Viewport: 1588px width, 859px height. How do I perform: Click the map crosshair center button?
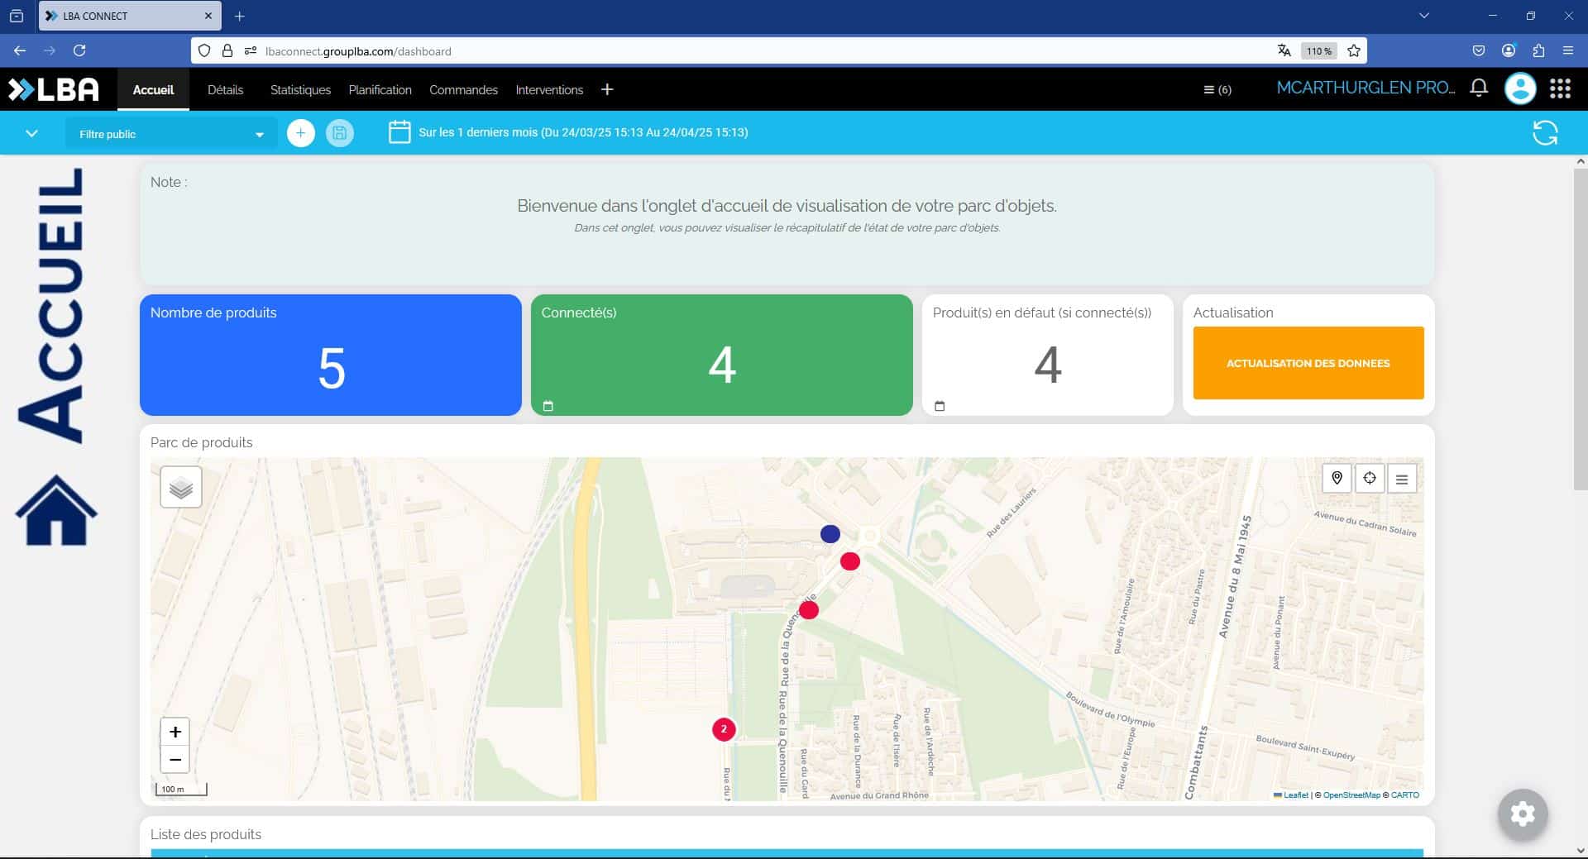[1370, 478]
